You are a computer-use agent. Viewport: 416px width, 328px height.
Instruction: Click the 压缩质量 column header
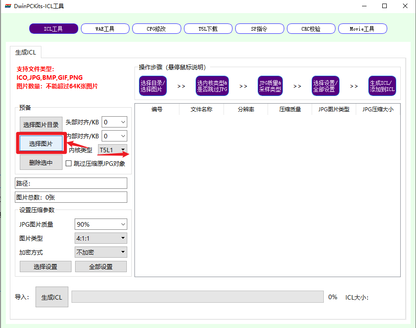pyautogui.click(x=290, y=109)
